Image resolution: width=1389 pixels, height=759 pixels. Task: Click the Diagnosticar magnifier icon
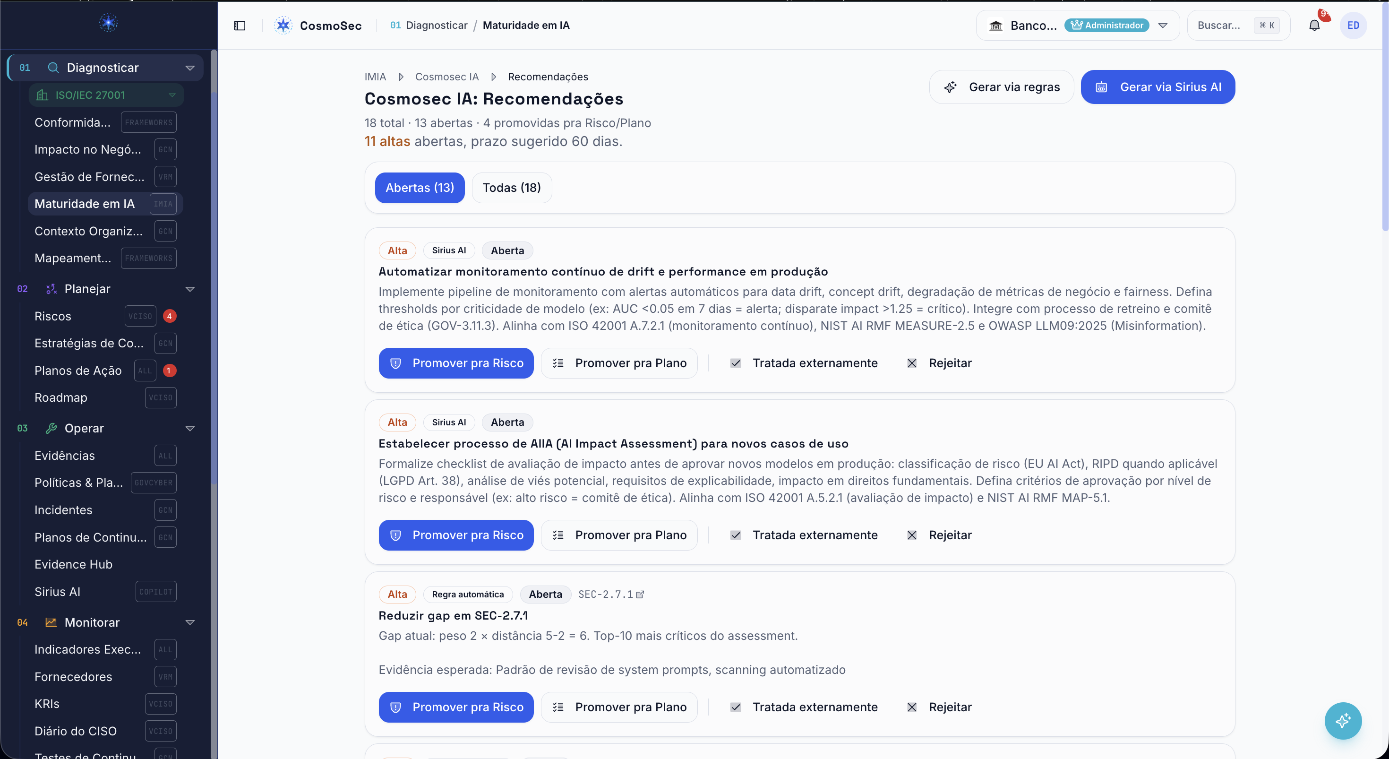(x=53, y=68)
